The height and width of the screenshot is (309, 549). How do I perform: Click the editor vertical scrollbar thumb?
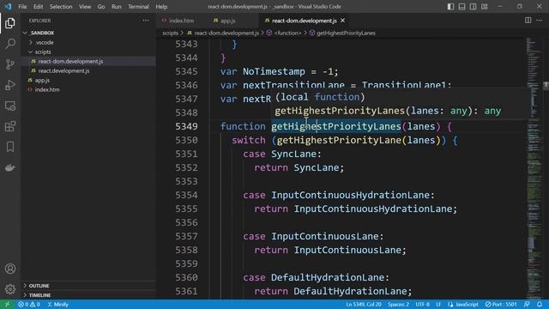(x=546, y=85)
